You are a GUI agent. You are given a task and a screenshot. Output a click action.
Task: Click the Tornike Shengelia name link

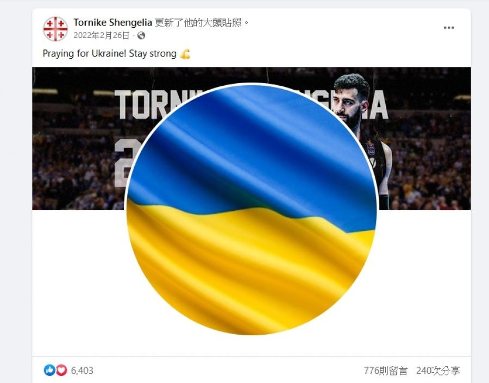[112, 22]
